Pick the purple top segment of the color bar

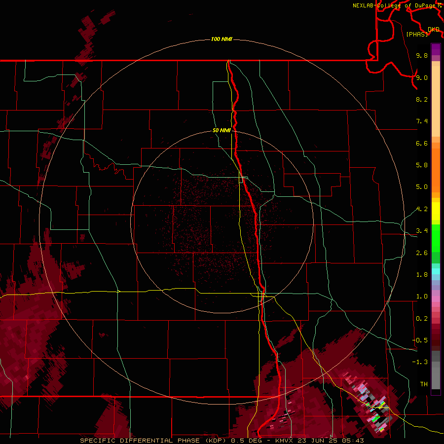pos(436,49)
